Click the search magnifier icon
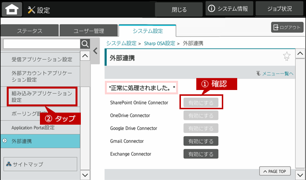Viewport: 306px width, 180px height. 85,44
